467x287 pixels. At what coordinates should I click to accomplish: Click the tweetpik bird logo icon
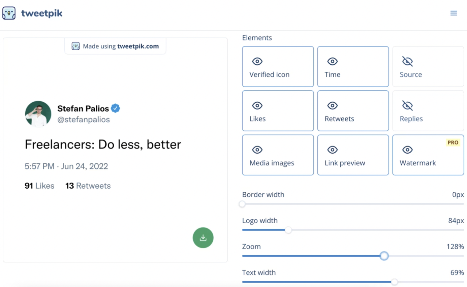click(x=9, y=13)
